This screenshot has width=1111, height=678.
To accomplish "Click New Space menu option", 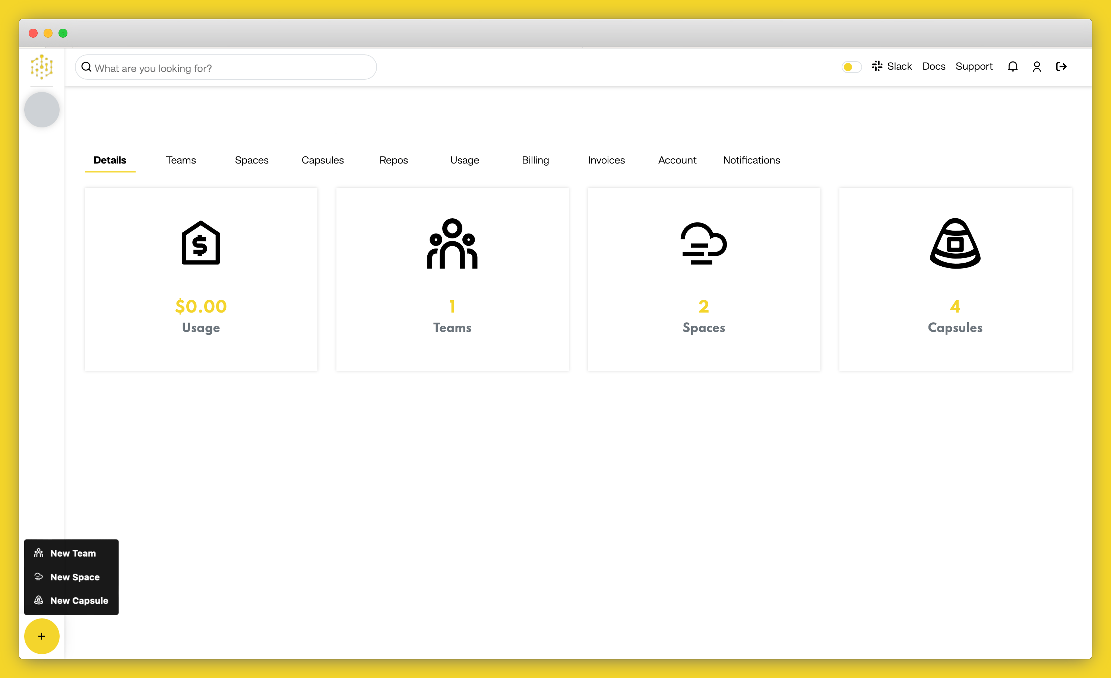I will 75,577.
